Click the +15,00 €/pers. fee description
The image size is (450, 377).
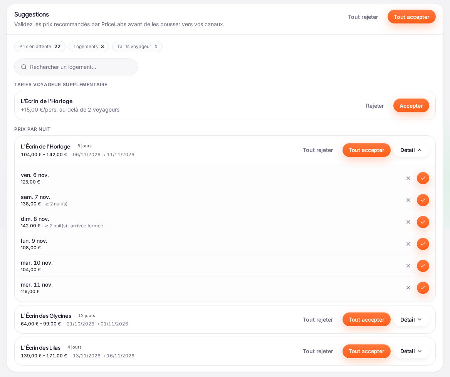[x=70, y=110]
